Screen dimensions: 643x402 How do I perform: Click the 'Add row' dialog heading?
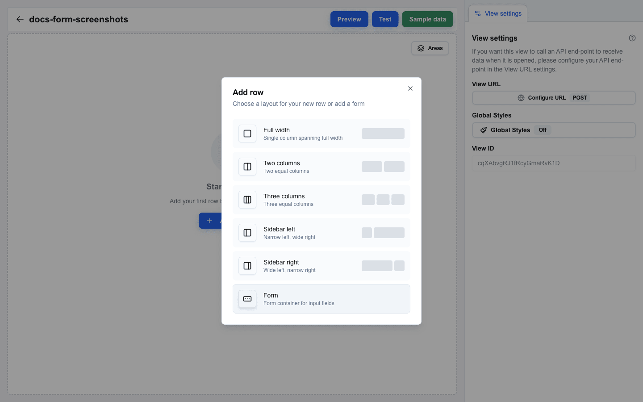[248, 92]
